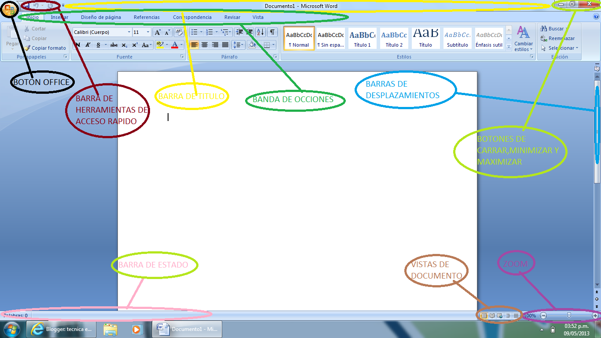Switch to the Insertar ribbon tab
601x338 pixels.
point(60,17)
